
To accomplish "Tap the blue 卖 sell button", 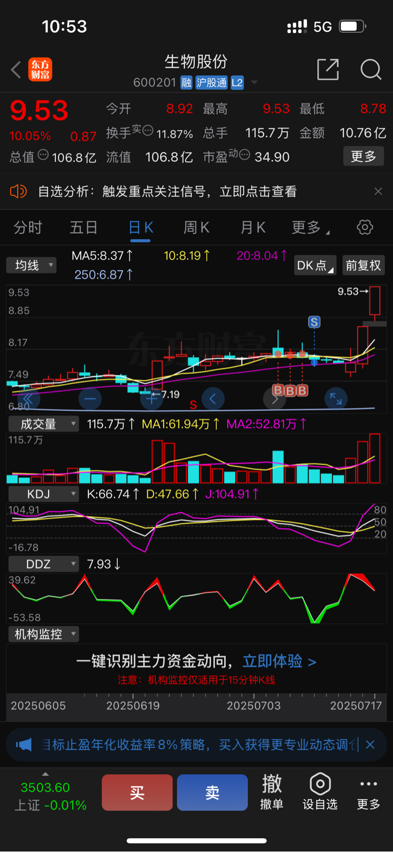I will click(212, 793).
